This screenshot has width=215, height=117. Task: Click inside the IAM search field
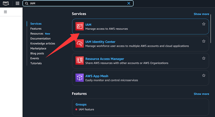(77, 3)
